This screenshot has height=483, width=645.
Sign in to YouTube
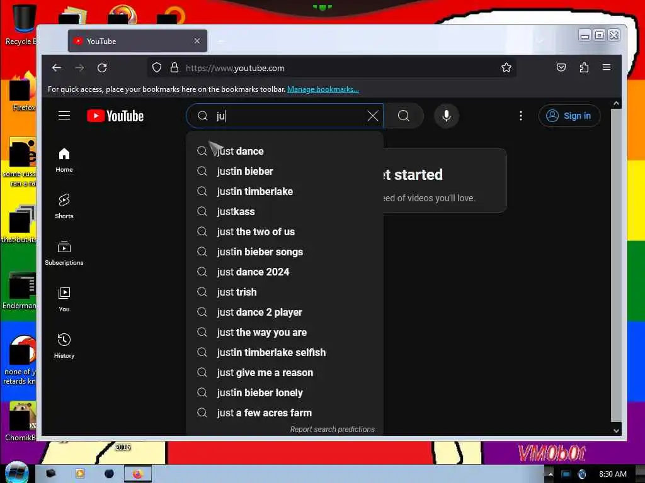tap(569, 116)
